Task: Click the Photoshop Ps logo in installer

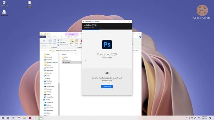Action: (107, 44)
